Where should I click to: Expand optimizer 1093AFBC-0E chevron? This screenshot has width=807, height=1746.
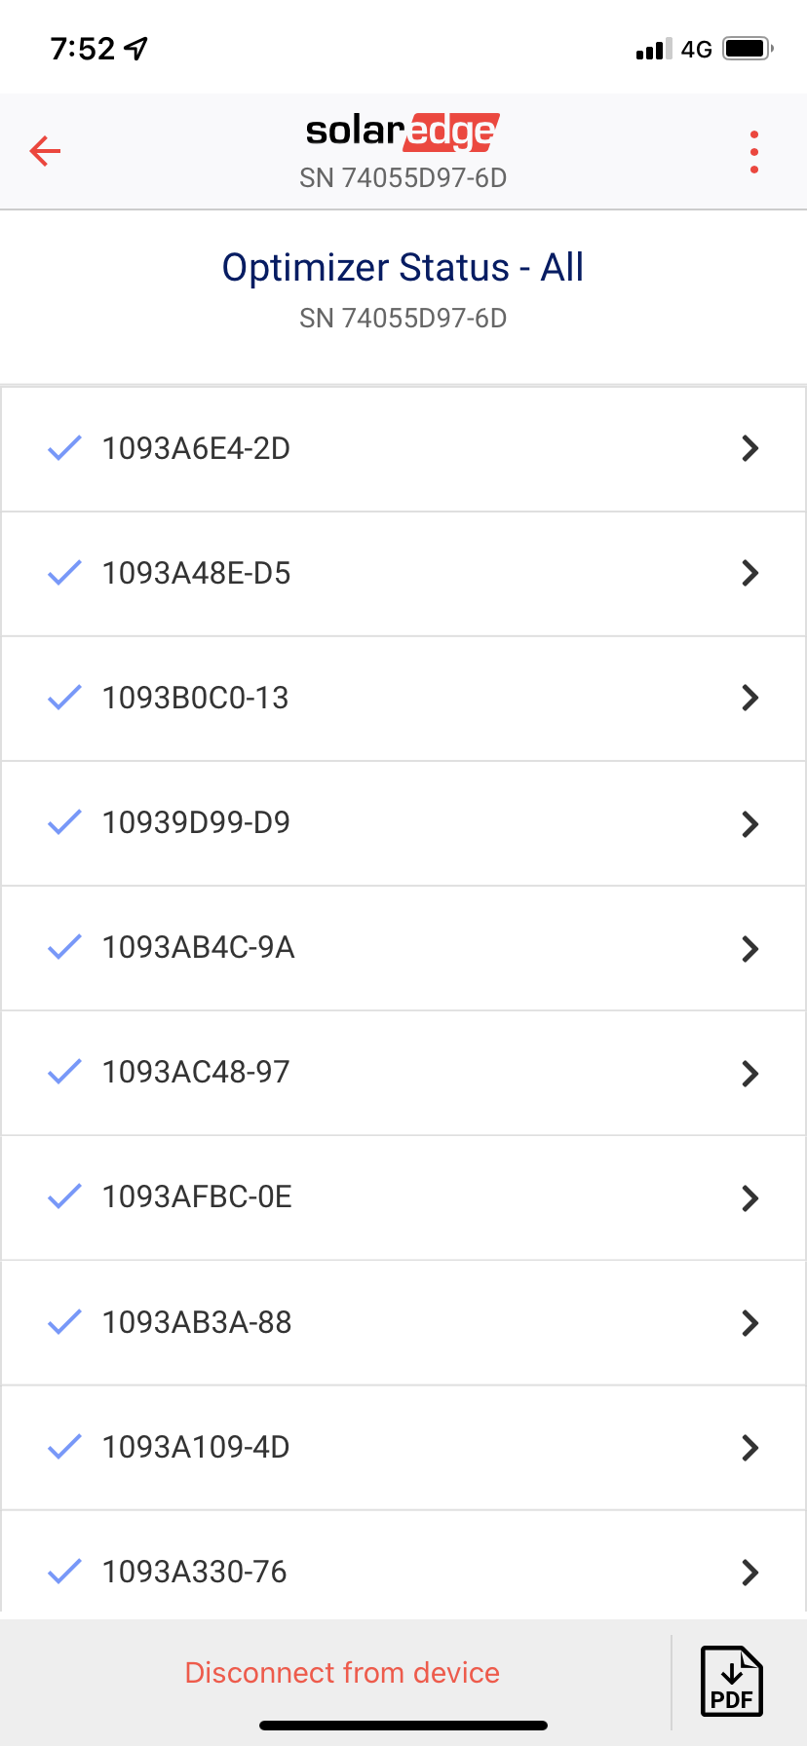tap(749, 1197)
